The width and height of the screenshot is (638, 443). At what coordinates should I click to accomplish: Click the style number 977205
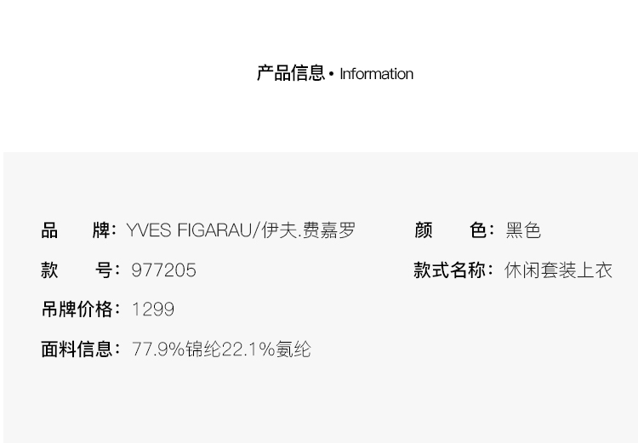tap(163, 270)
